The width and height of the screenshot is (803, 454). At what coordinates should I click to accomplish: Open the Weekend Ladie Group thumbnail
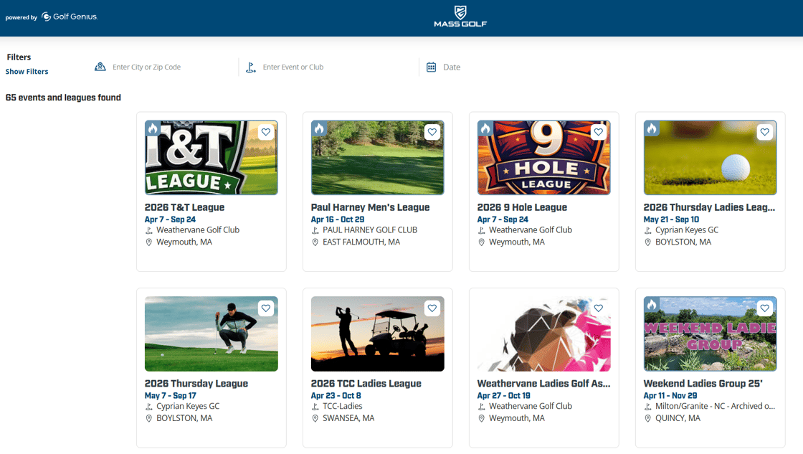pyautogui.click(x=710, y=334)
